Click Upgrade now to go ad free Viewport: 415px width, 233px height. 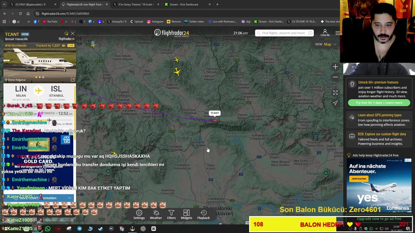pyautogui.click(x=379, y=219)
